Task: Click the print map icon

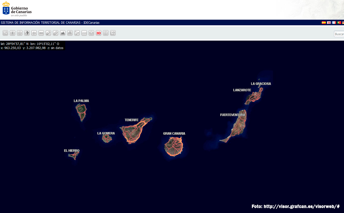Action: click(x=70, y=33)
